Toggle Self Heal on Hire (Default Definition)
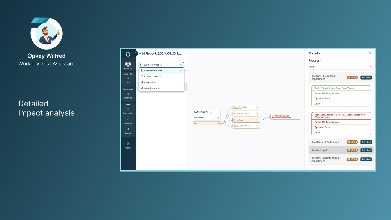 (x=366, y=142)
